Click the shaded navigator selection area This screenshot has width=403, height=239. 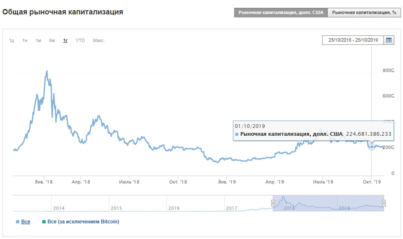coord(328,203)
